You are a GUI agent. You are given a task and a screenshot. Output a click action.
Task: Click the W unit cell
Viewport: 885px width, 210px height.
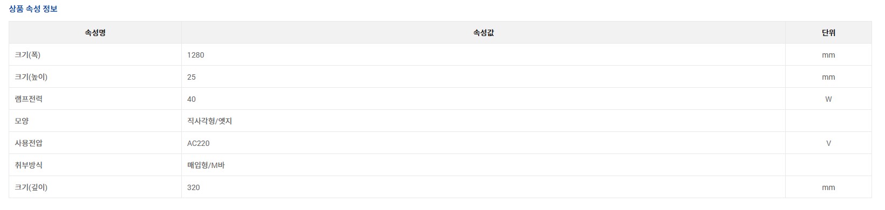point(828,99)
